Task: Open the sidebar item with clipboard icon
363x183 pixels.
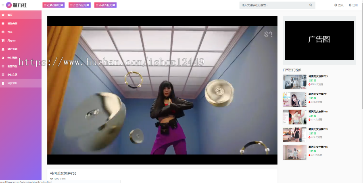Action: [x=21, y=83]
